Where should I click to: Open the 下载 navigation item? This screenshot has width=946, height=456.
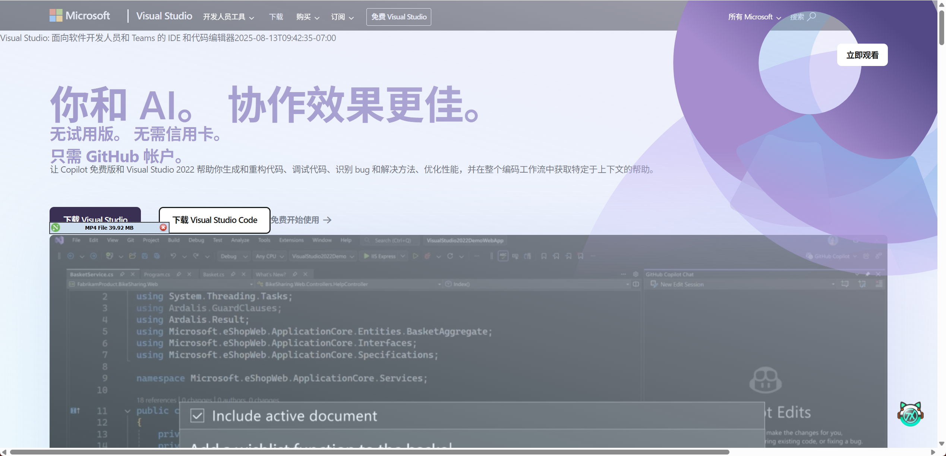tap(276, 17)
